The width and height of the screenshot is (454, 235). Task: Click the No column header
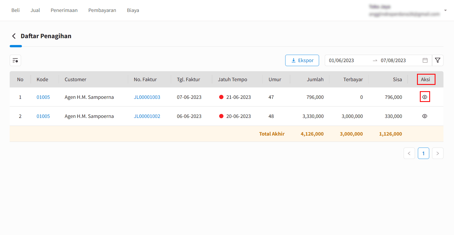[20, 79]
